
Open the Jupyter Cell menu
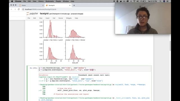tap(54, 18)
